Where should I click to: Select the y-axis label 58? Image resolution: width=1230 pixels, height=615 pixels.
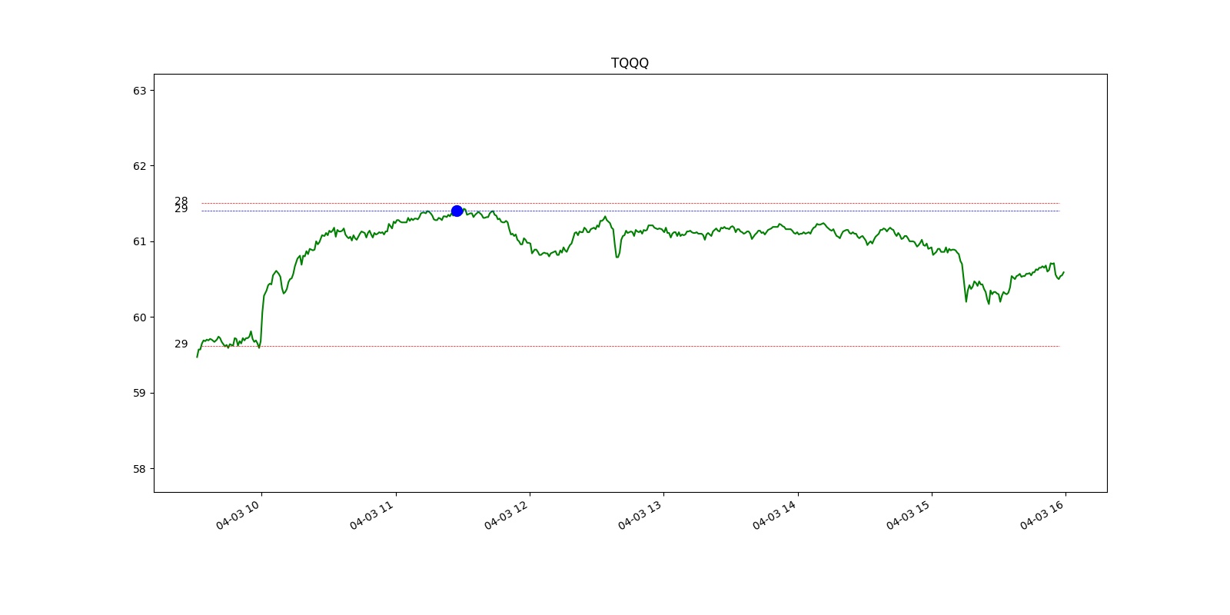click(139, 469)
